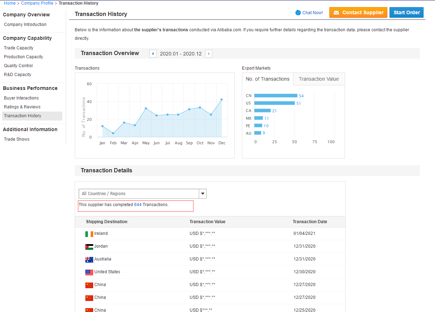Click the Ireland flag icon

(89, 234)
